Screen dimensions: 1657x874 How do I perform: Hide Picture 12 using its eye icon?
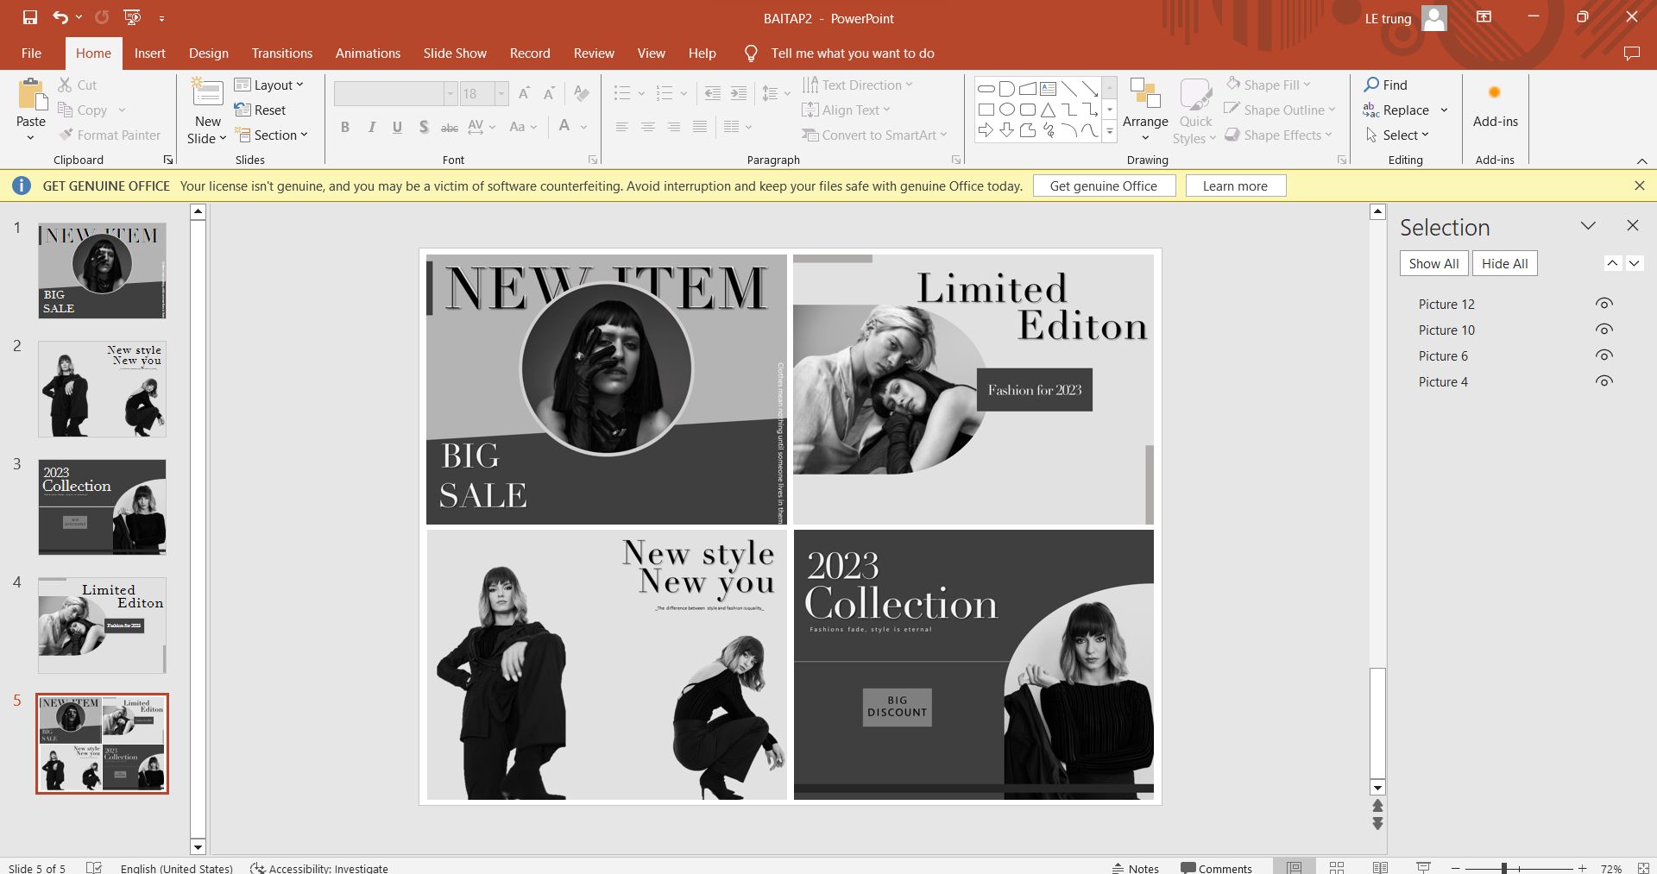coord(1603,304)
